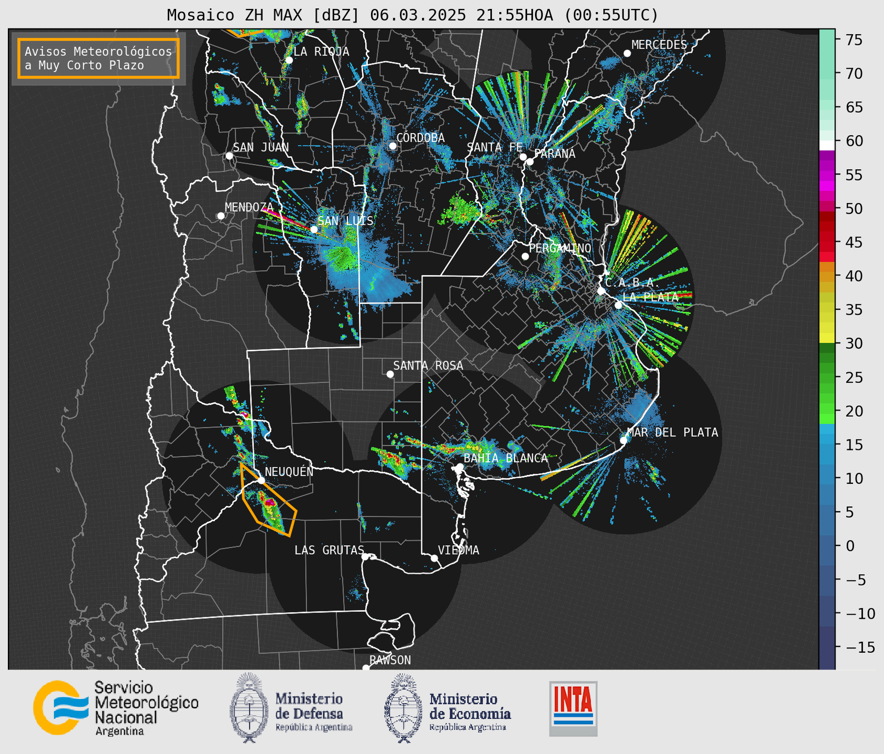Click the MERCEDES city marker dot
884x754 pixels.
coord(627,53)
